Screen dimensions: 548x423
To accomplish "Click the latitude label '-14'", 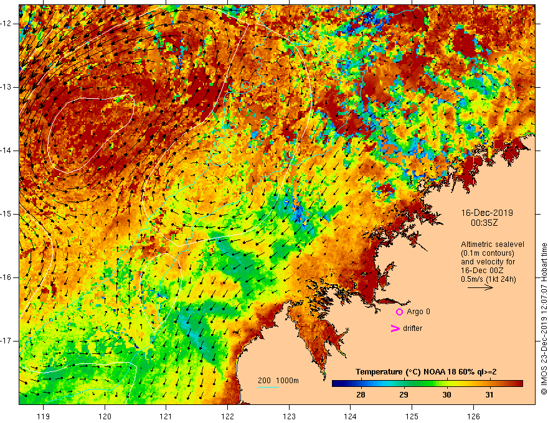I will click(6, 151).
